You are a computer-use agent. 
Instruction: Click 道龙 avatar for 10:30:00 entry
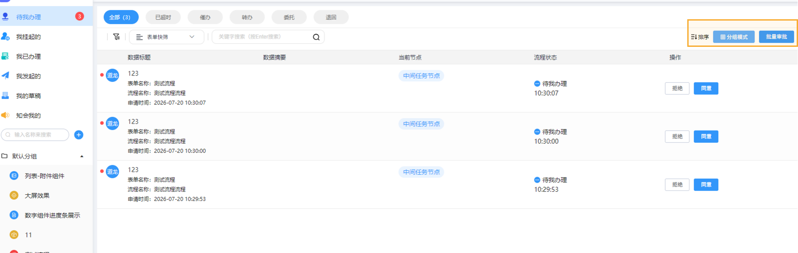112,123
